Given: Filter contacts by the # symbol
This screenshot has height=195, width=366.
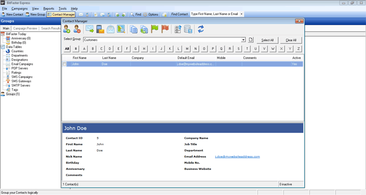Looking at the screenshot, I should [76, 49].
